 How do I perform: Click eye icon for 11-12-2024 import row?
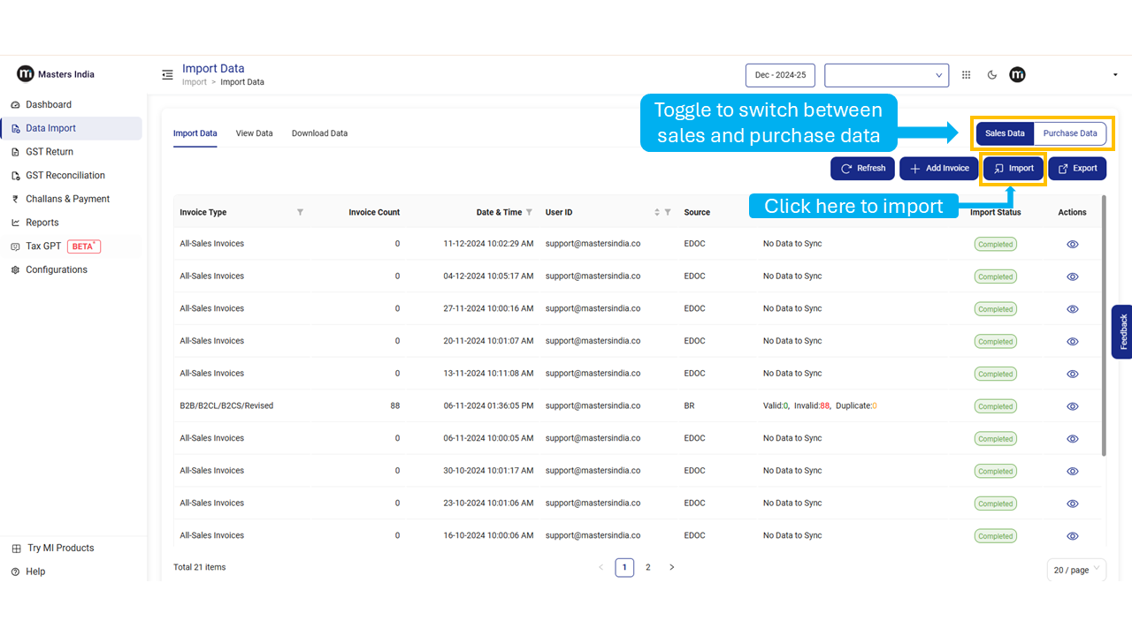tap(1072, 245)
